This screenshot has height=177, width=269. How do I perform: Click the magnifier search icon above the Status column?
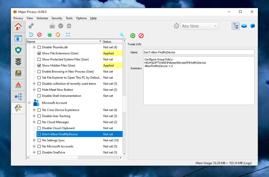point(122,35)
